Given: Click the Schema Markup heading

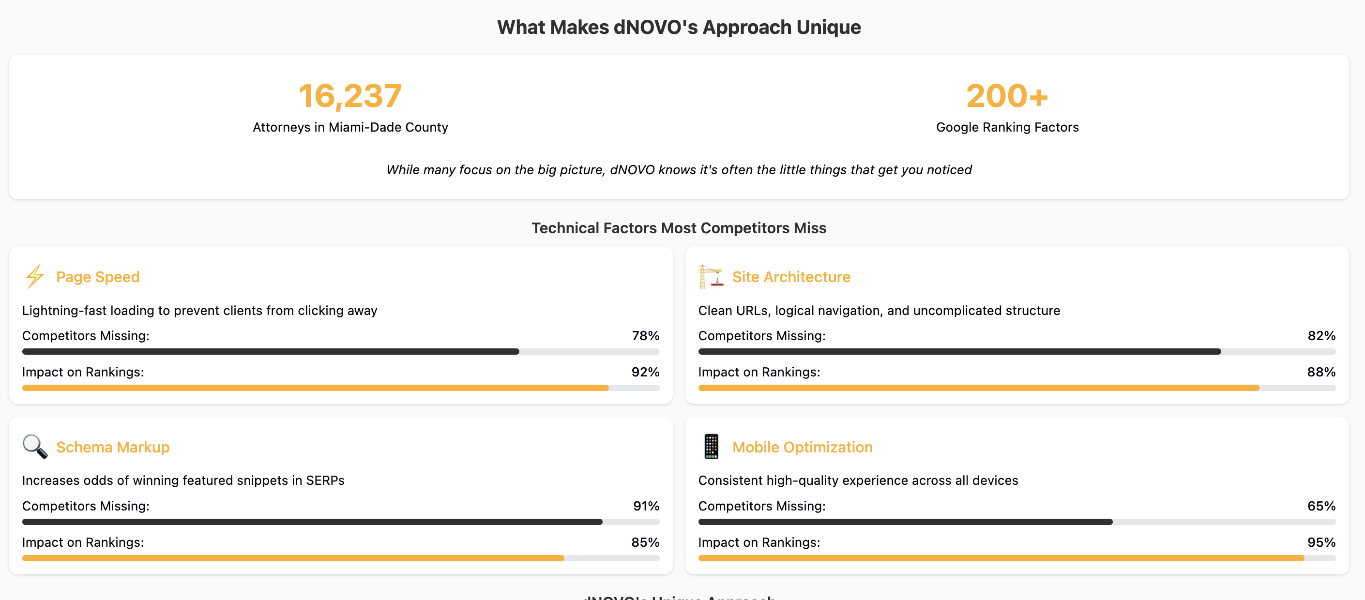Looking at the screenshot, I should click(113, 447).
